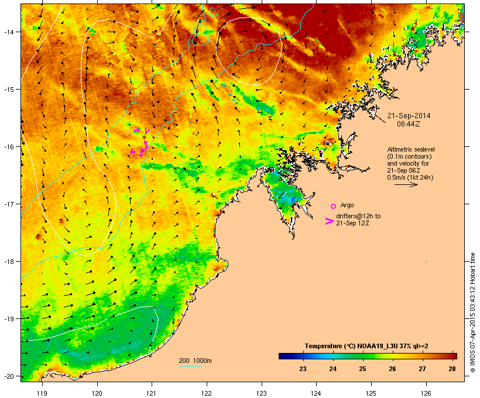Click the colorbar value 23
Image resolution: width=480 pixels, height=398 pixels.
303,369
